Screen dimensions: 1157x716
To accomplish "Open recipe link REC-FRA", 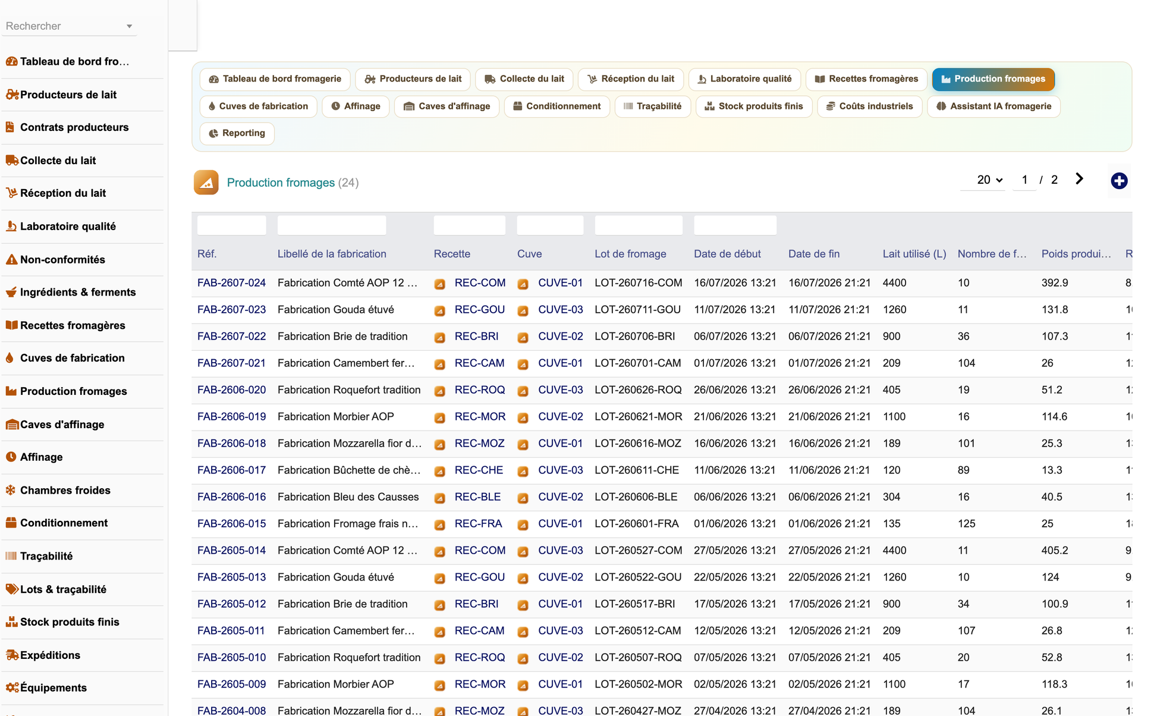I will (478, 524).
